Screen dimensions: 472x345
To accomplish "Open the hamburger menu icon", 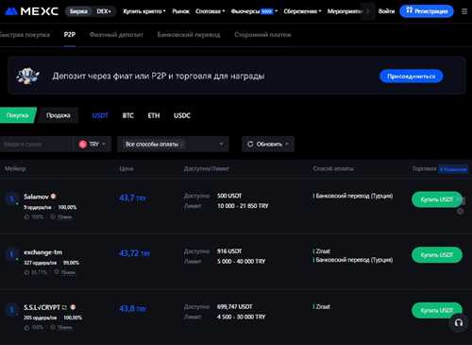I will tap(464, 11).
